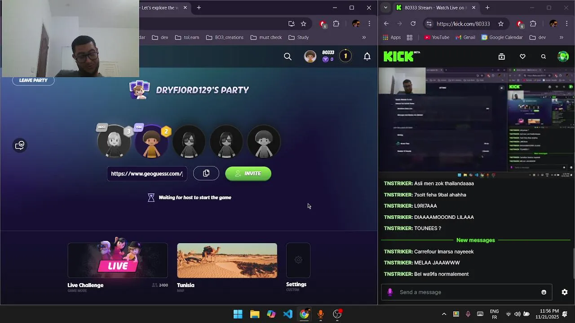Image resolution: width=575 pixels, height=323 pixels.
Task: Open the Windows Start menu
Action: click(x=238, y=314)
